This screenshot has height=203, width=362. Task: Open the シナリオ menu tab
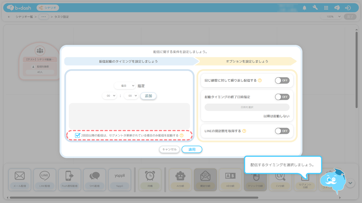(x=48, y=8)
